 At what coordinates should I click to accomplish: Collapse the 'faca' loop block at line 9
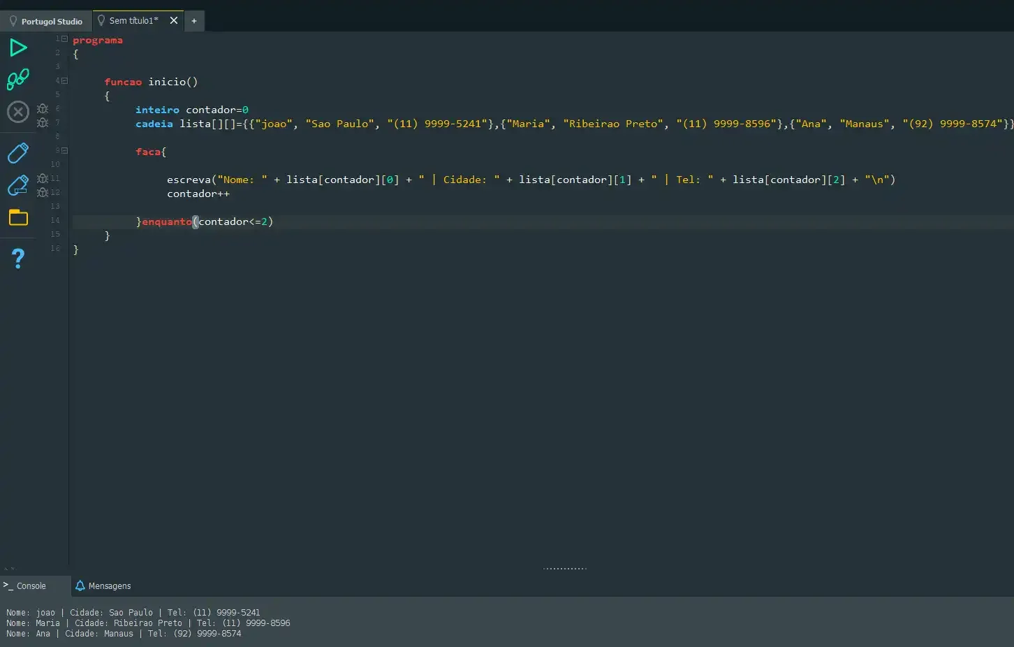65,151
